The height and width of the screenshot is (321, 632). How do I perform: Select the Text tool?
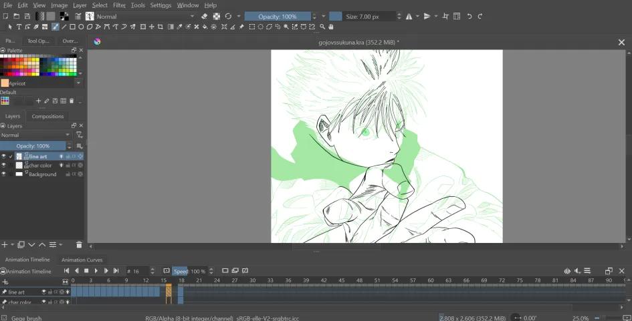click(x=19, y=27)
